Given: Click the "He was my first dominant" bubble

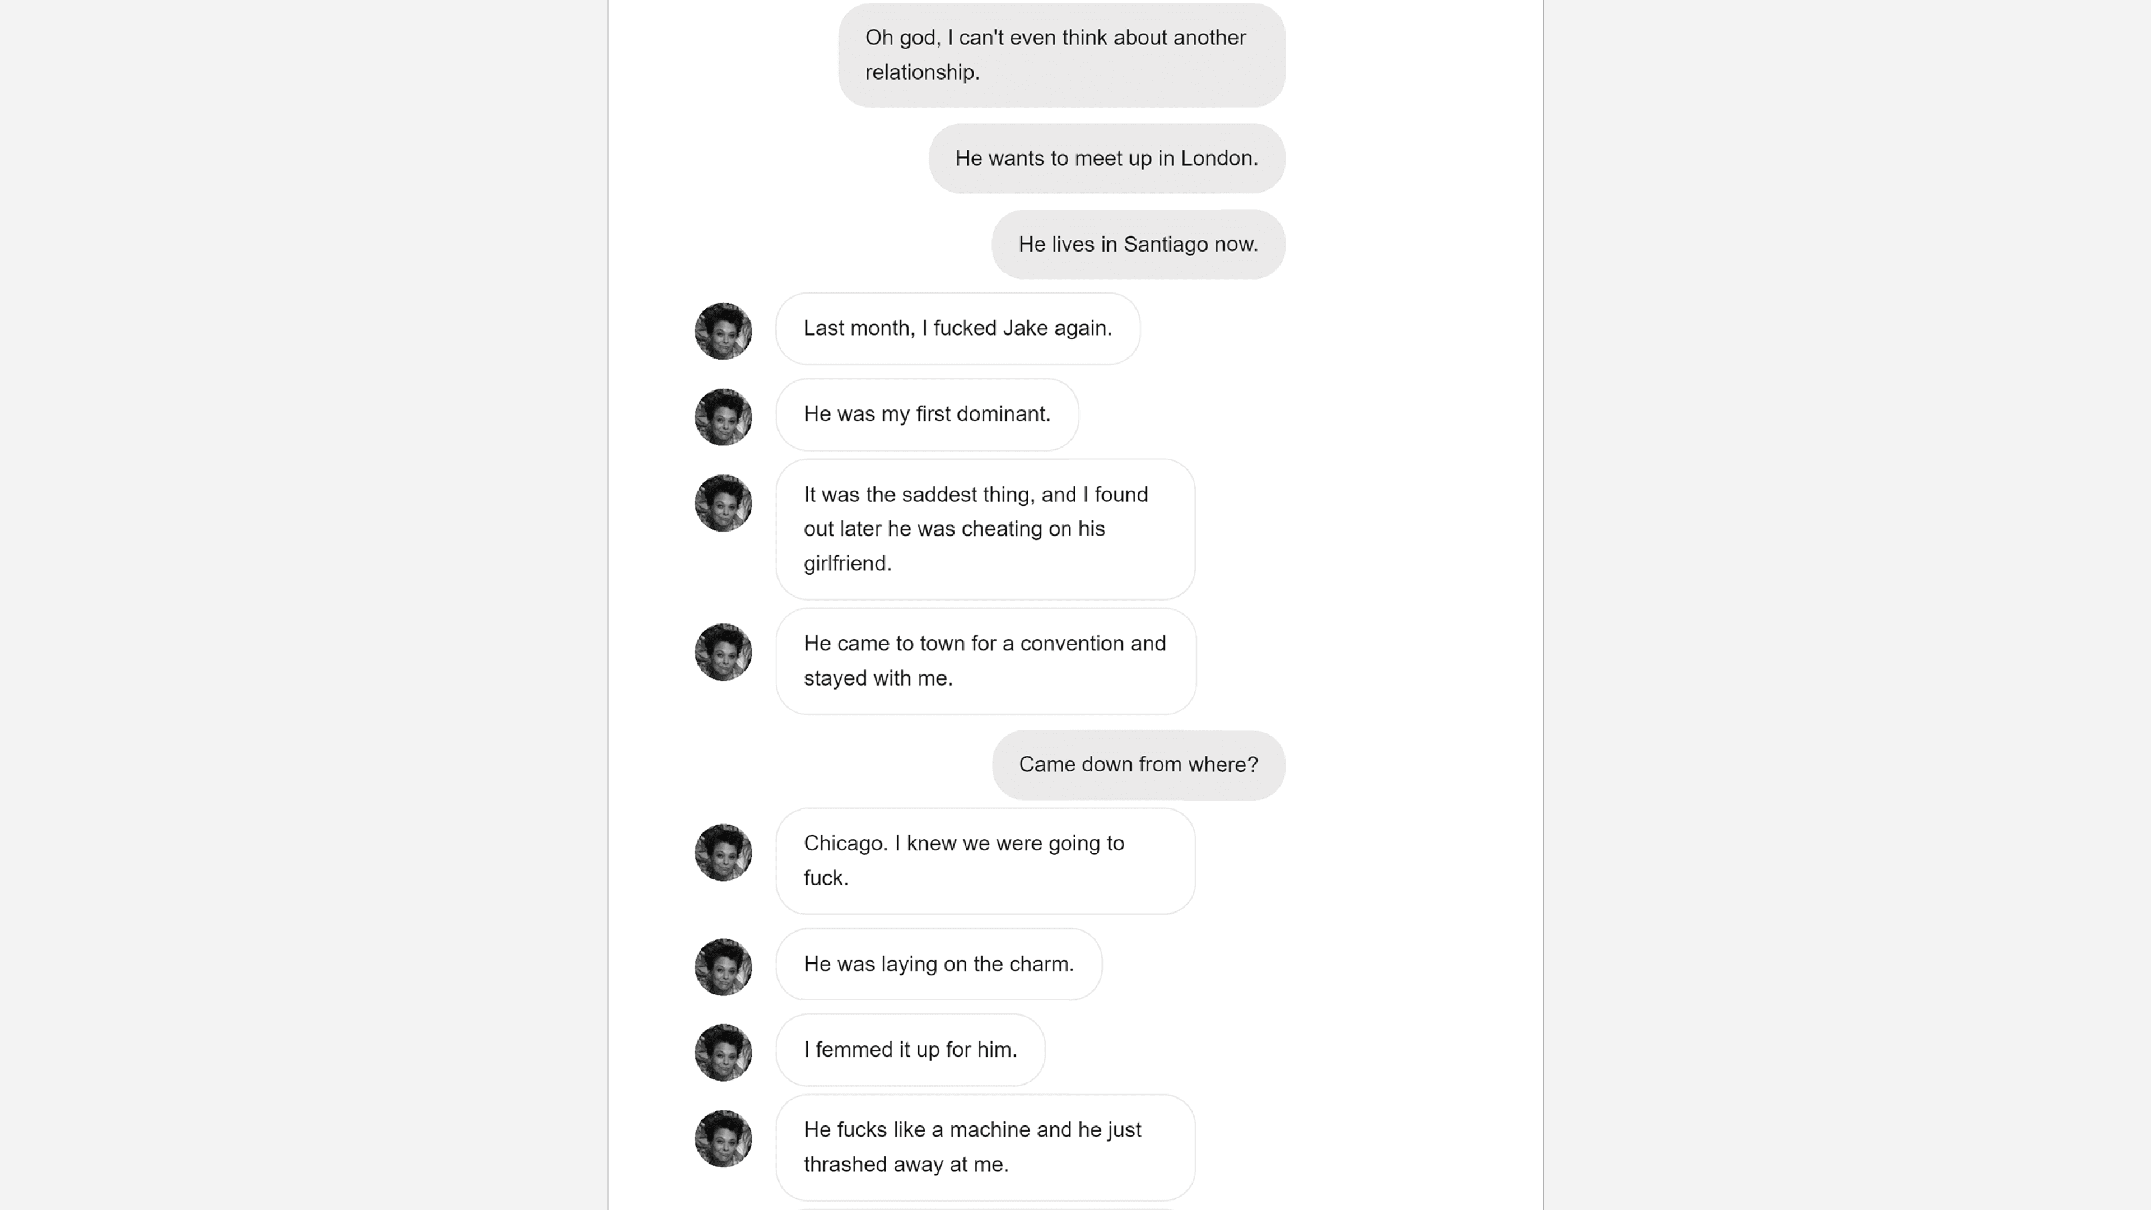Looking at the screenshot, I should pyautogui.click(x=927, y=415).
